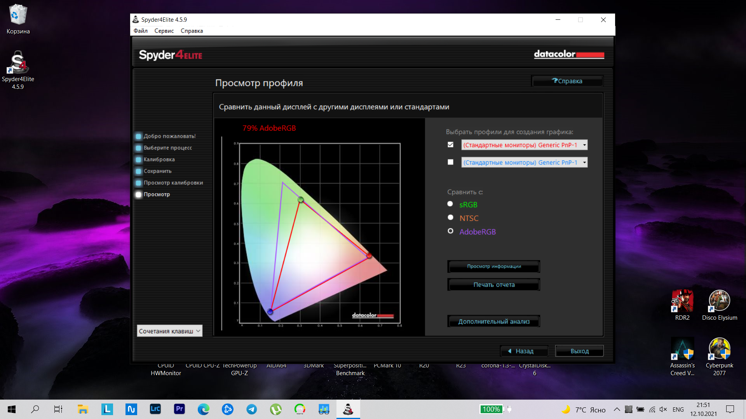Click the Назад back button
The height and width of the screenshot is (419, 746).
(x=524, y=351)
